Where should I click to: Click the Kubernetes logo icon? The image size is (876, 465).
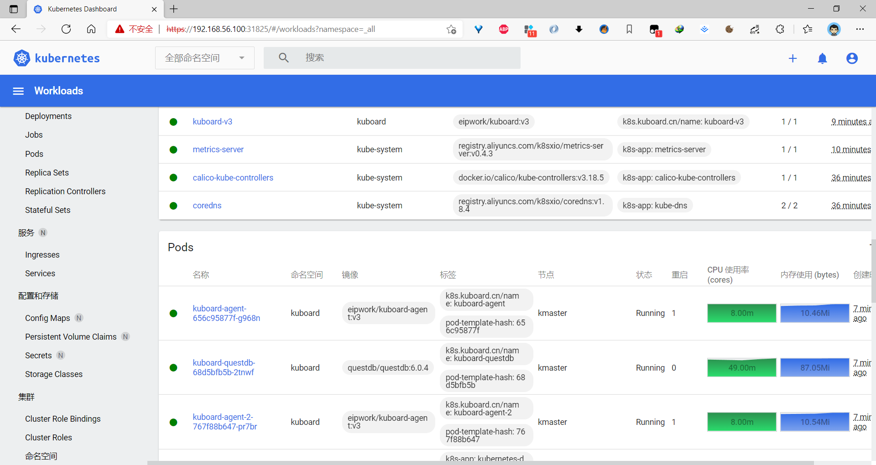pos(22,58)
